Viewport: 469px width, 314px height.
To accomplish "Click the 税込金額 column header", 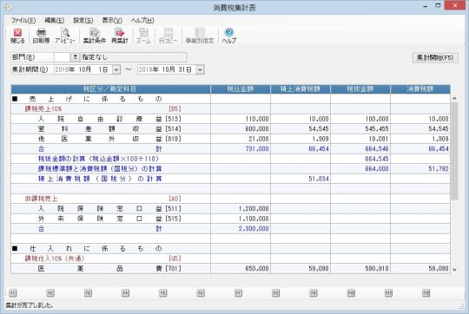I will point(241,89).
